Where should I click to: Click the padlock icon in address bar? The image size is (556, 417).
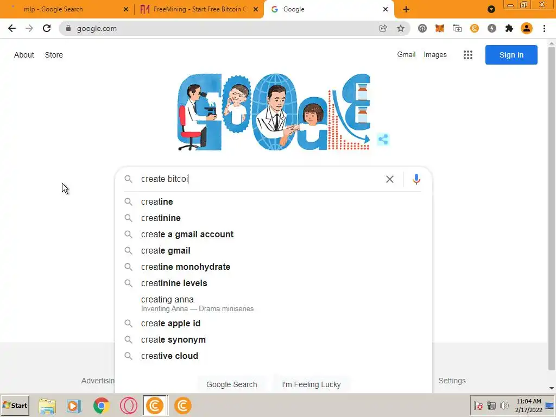click(68, 28)
